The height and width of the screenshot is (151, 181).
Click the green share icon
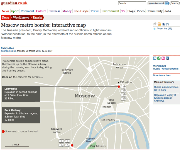[x=159, y=58]
